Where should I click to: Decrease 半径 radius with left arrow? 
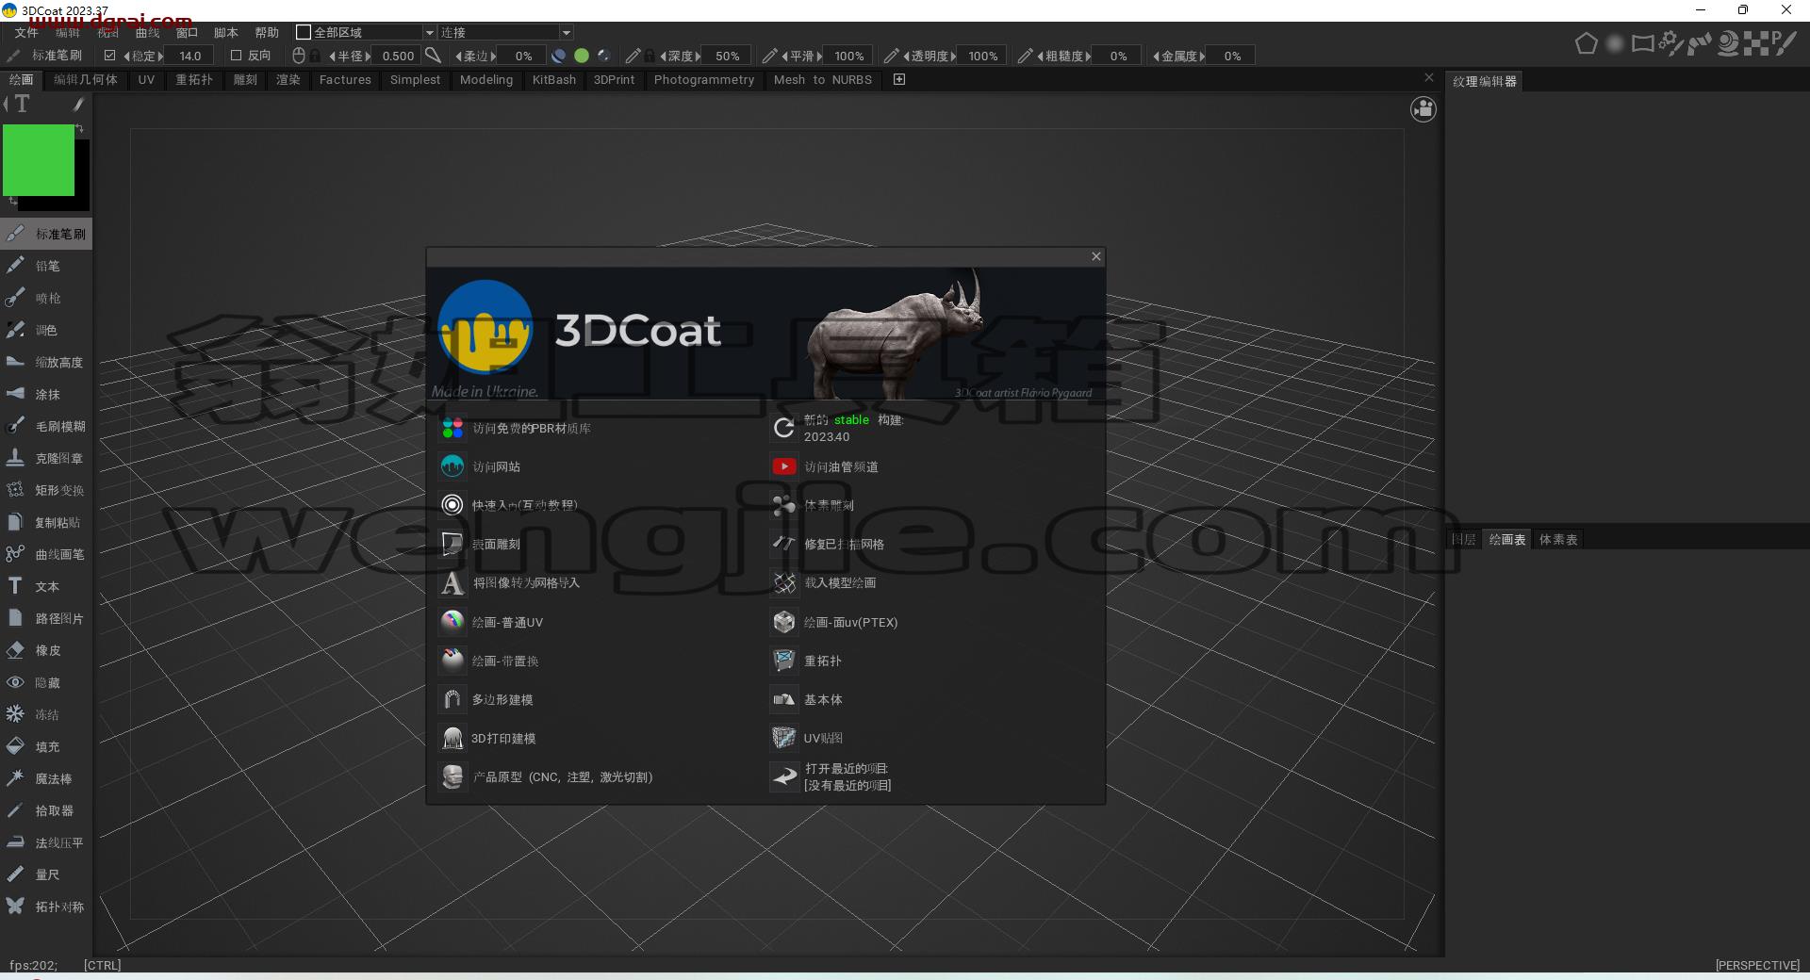pyautogui.click(x=332, y=56)
